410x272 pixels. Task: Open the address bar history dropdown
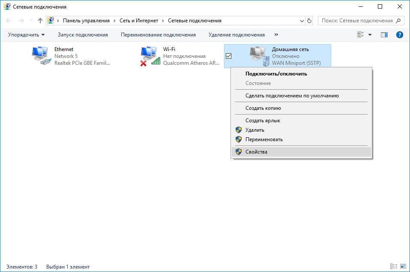click(301, 21)
